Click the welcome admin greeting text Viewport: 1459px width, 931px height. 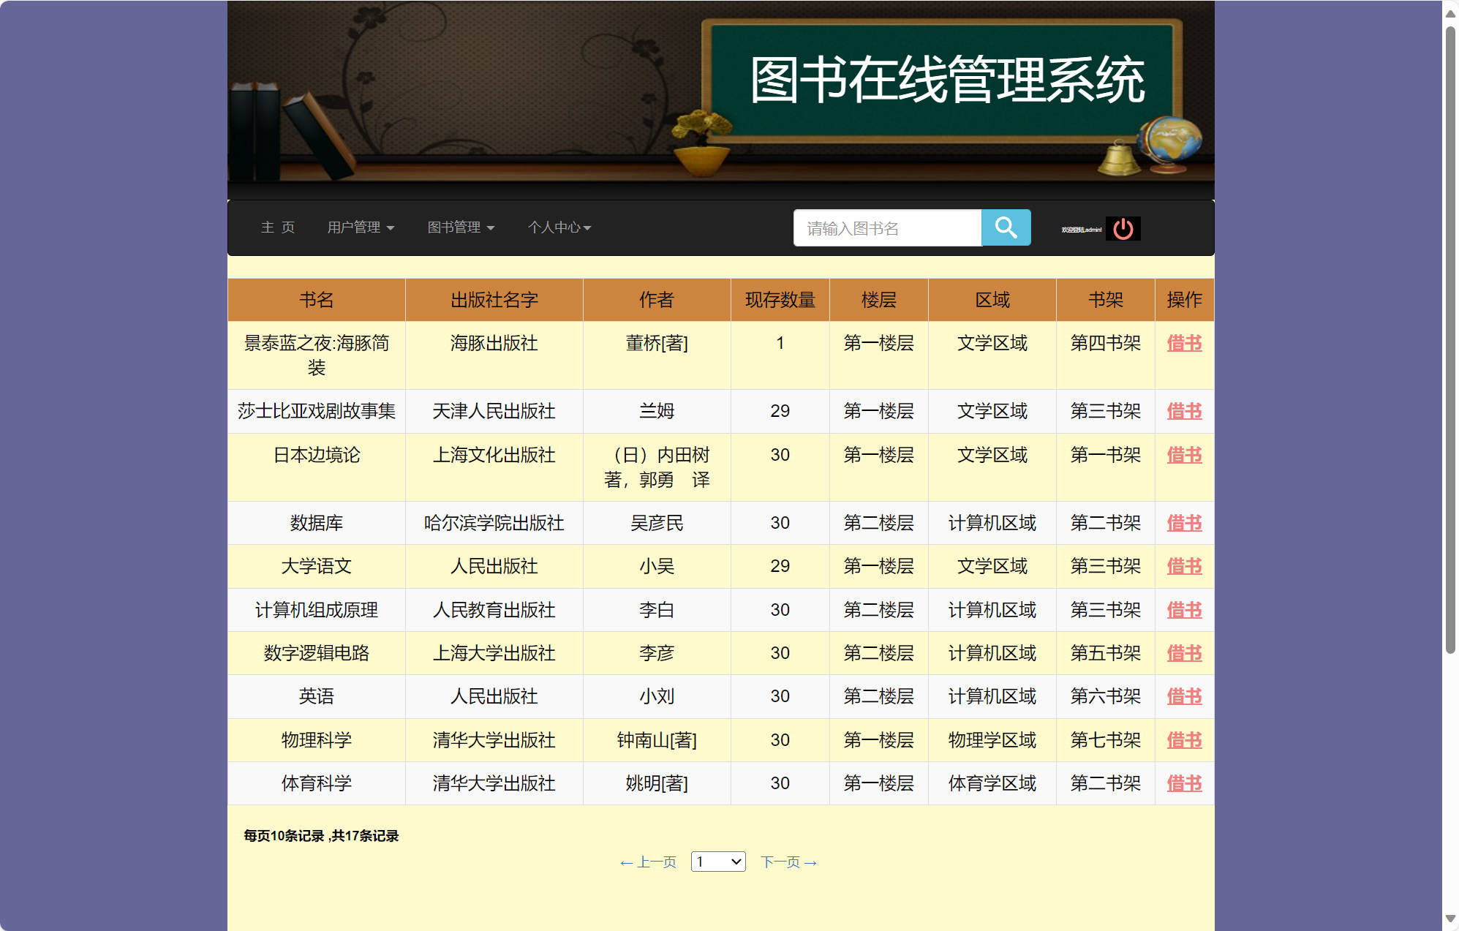pyautogui.click(x=1081, y=227)
